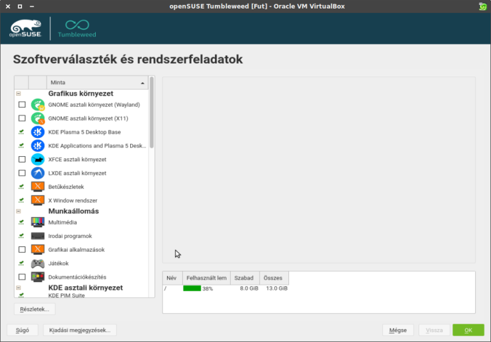The image size is (491, 342).
Task: Click the KDE Applications and Plasma 5 icon
Action: coord(37,146)
